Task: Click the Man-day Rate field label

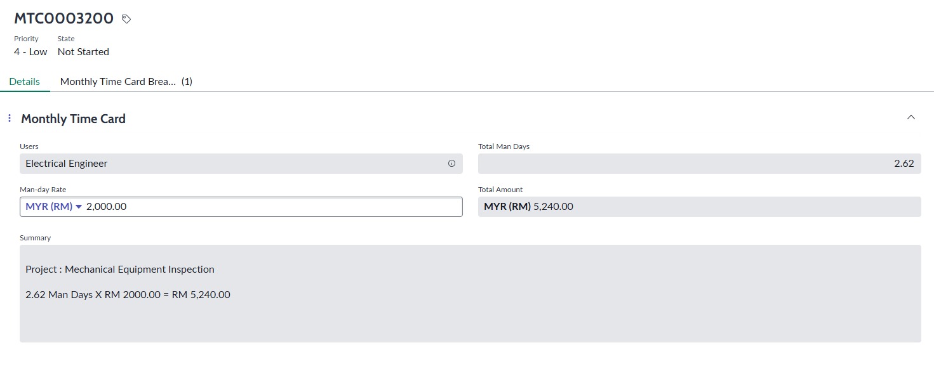Action: pyautogui.click(x=43, y=190)
